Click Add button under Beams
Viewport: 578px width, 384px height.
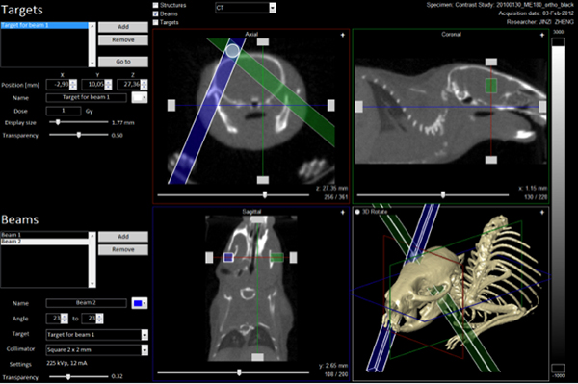(123, 237)
